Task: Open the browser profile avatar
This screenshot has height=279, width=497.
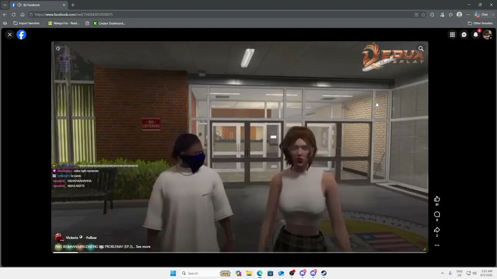Action: [x=459, y=14]
